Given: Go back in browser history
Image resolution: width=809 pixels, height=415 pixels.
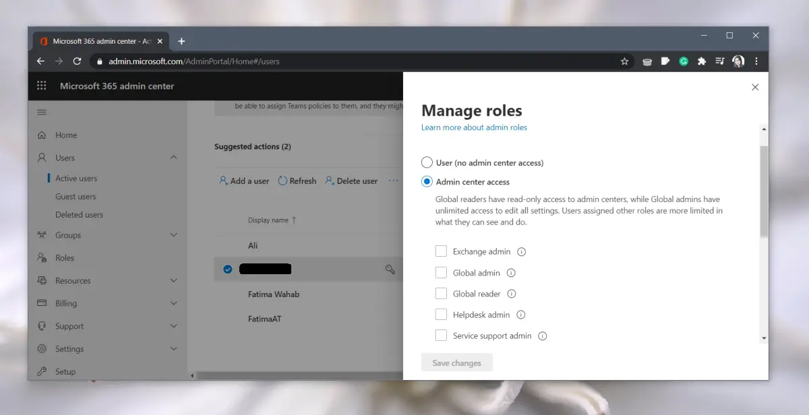Looking at the screenshot, I should [x=40, y=61].
